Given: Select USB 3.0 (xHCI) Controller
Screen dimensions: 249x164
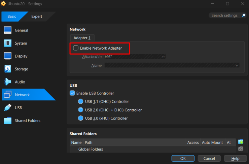Looking at the screenshot, I should [x=80, y=118].
